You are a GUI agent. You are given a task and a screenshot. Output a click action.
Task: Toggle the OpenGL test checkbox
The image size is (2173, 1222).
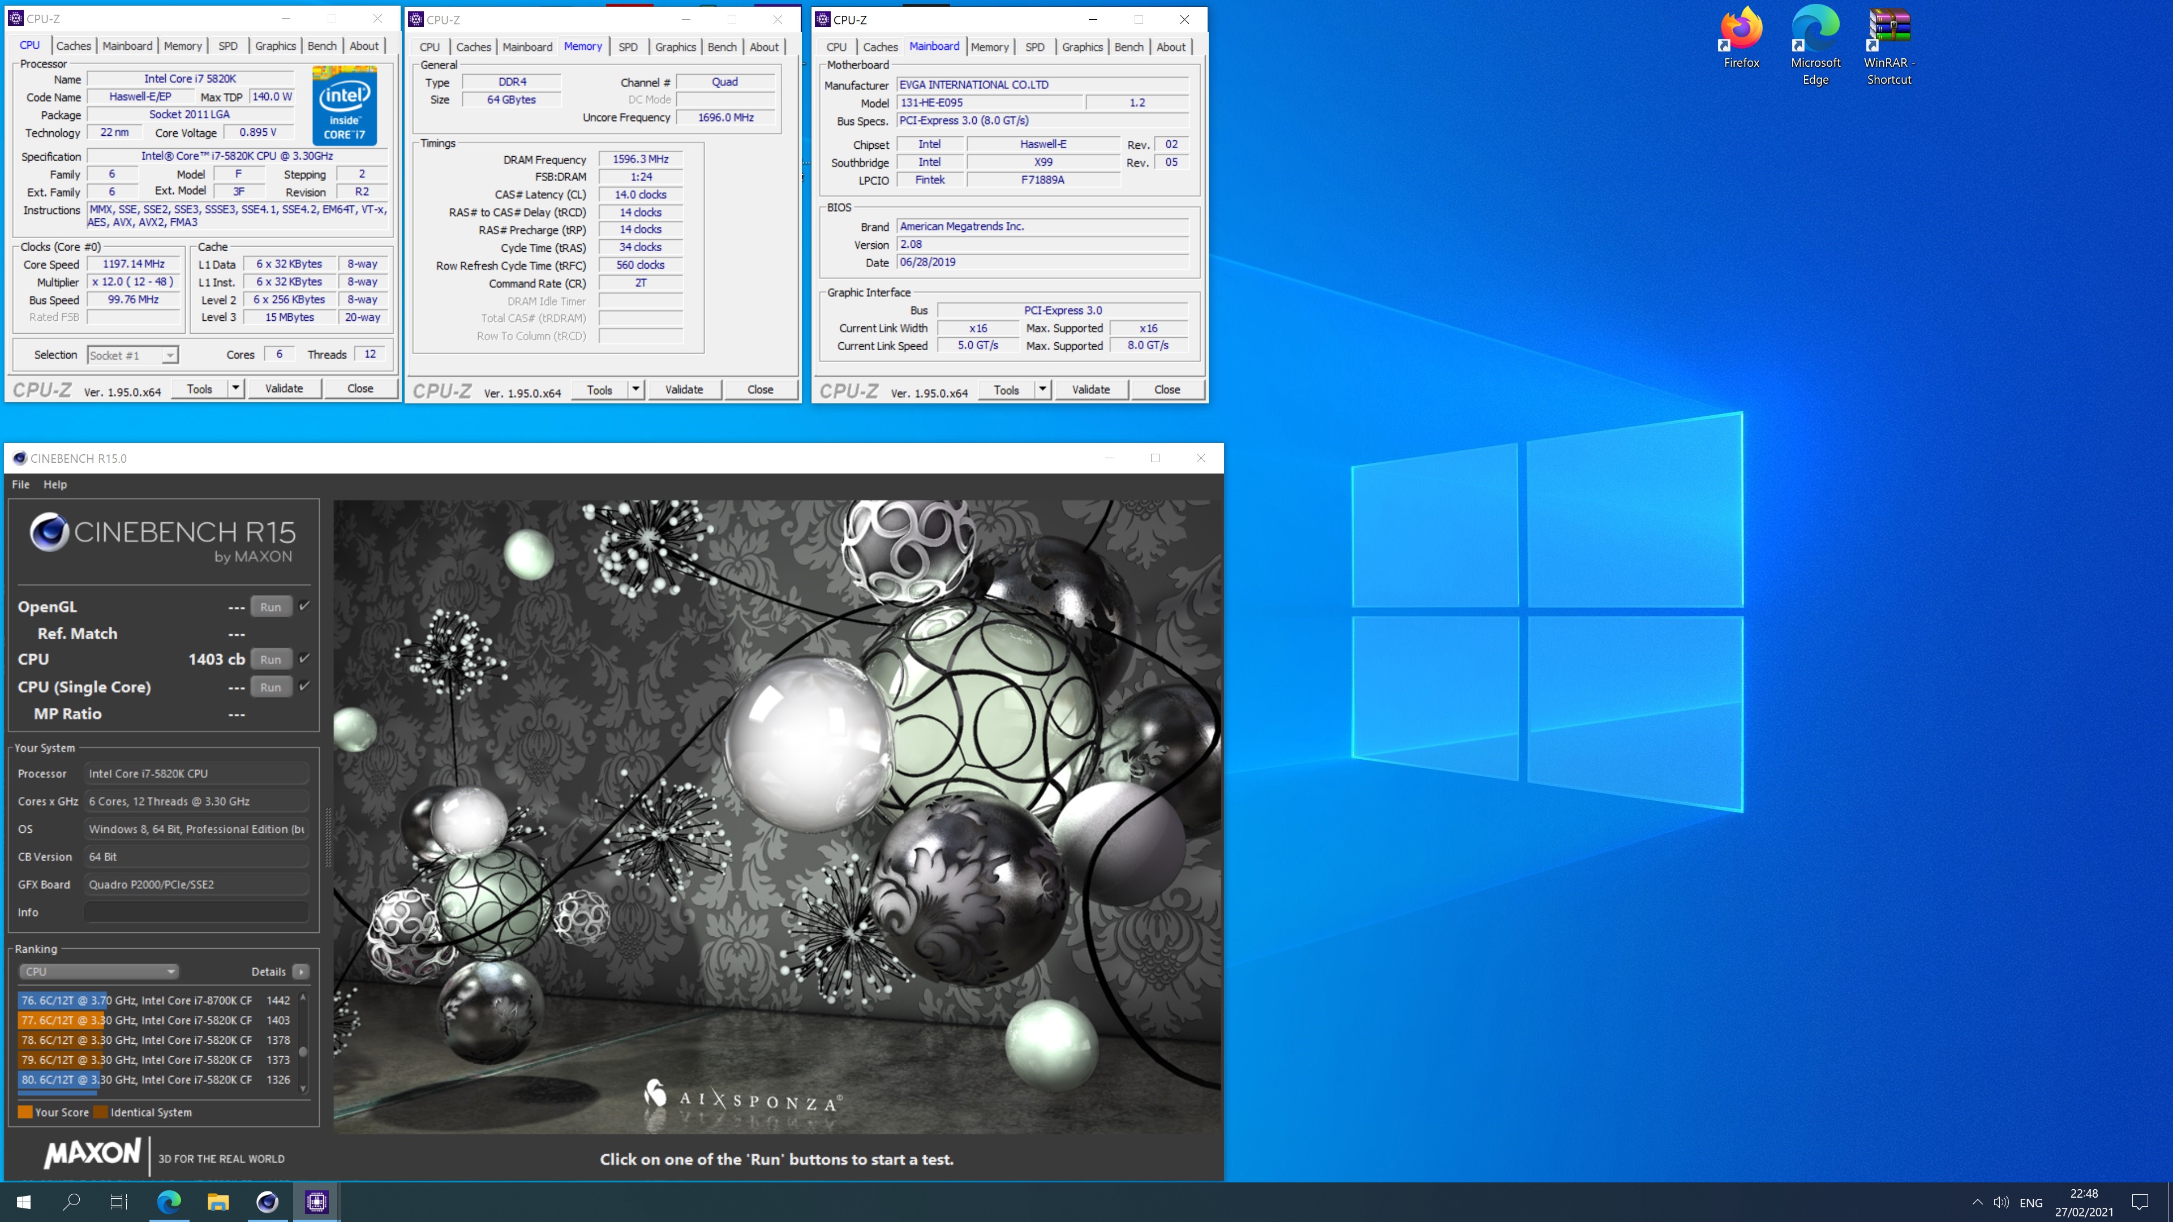pos(304,605)
